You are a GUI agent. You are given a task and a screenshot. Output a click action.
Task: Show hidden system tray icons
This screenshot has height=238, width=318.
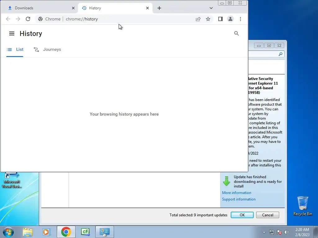pyautogui.click(x=264, y=232)
